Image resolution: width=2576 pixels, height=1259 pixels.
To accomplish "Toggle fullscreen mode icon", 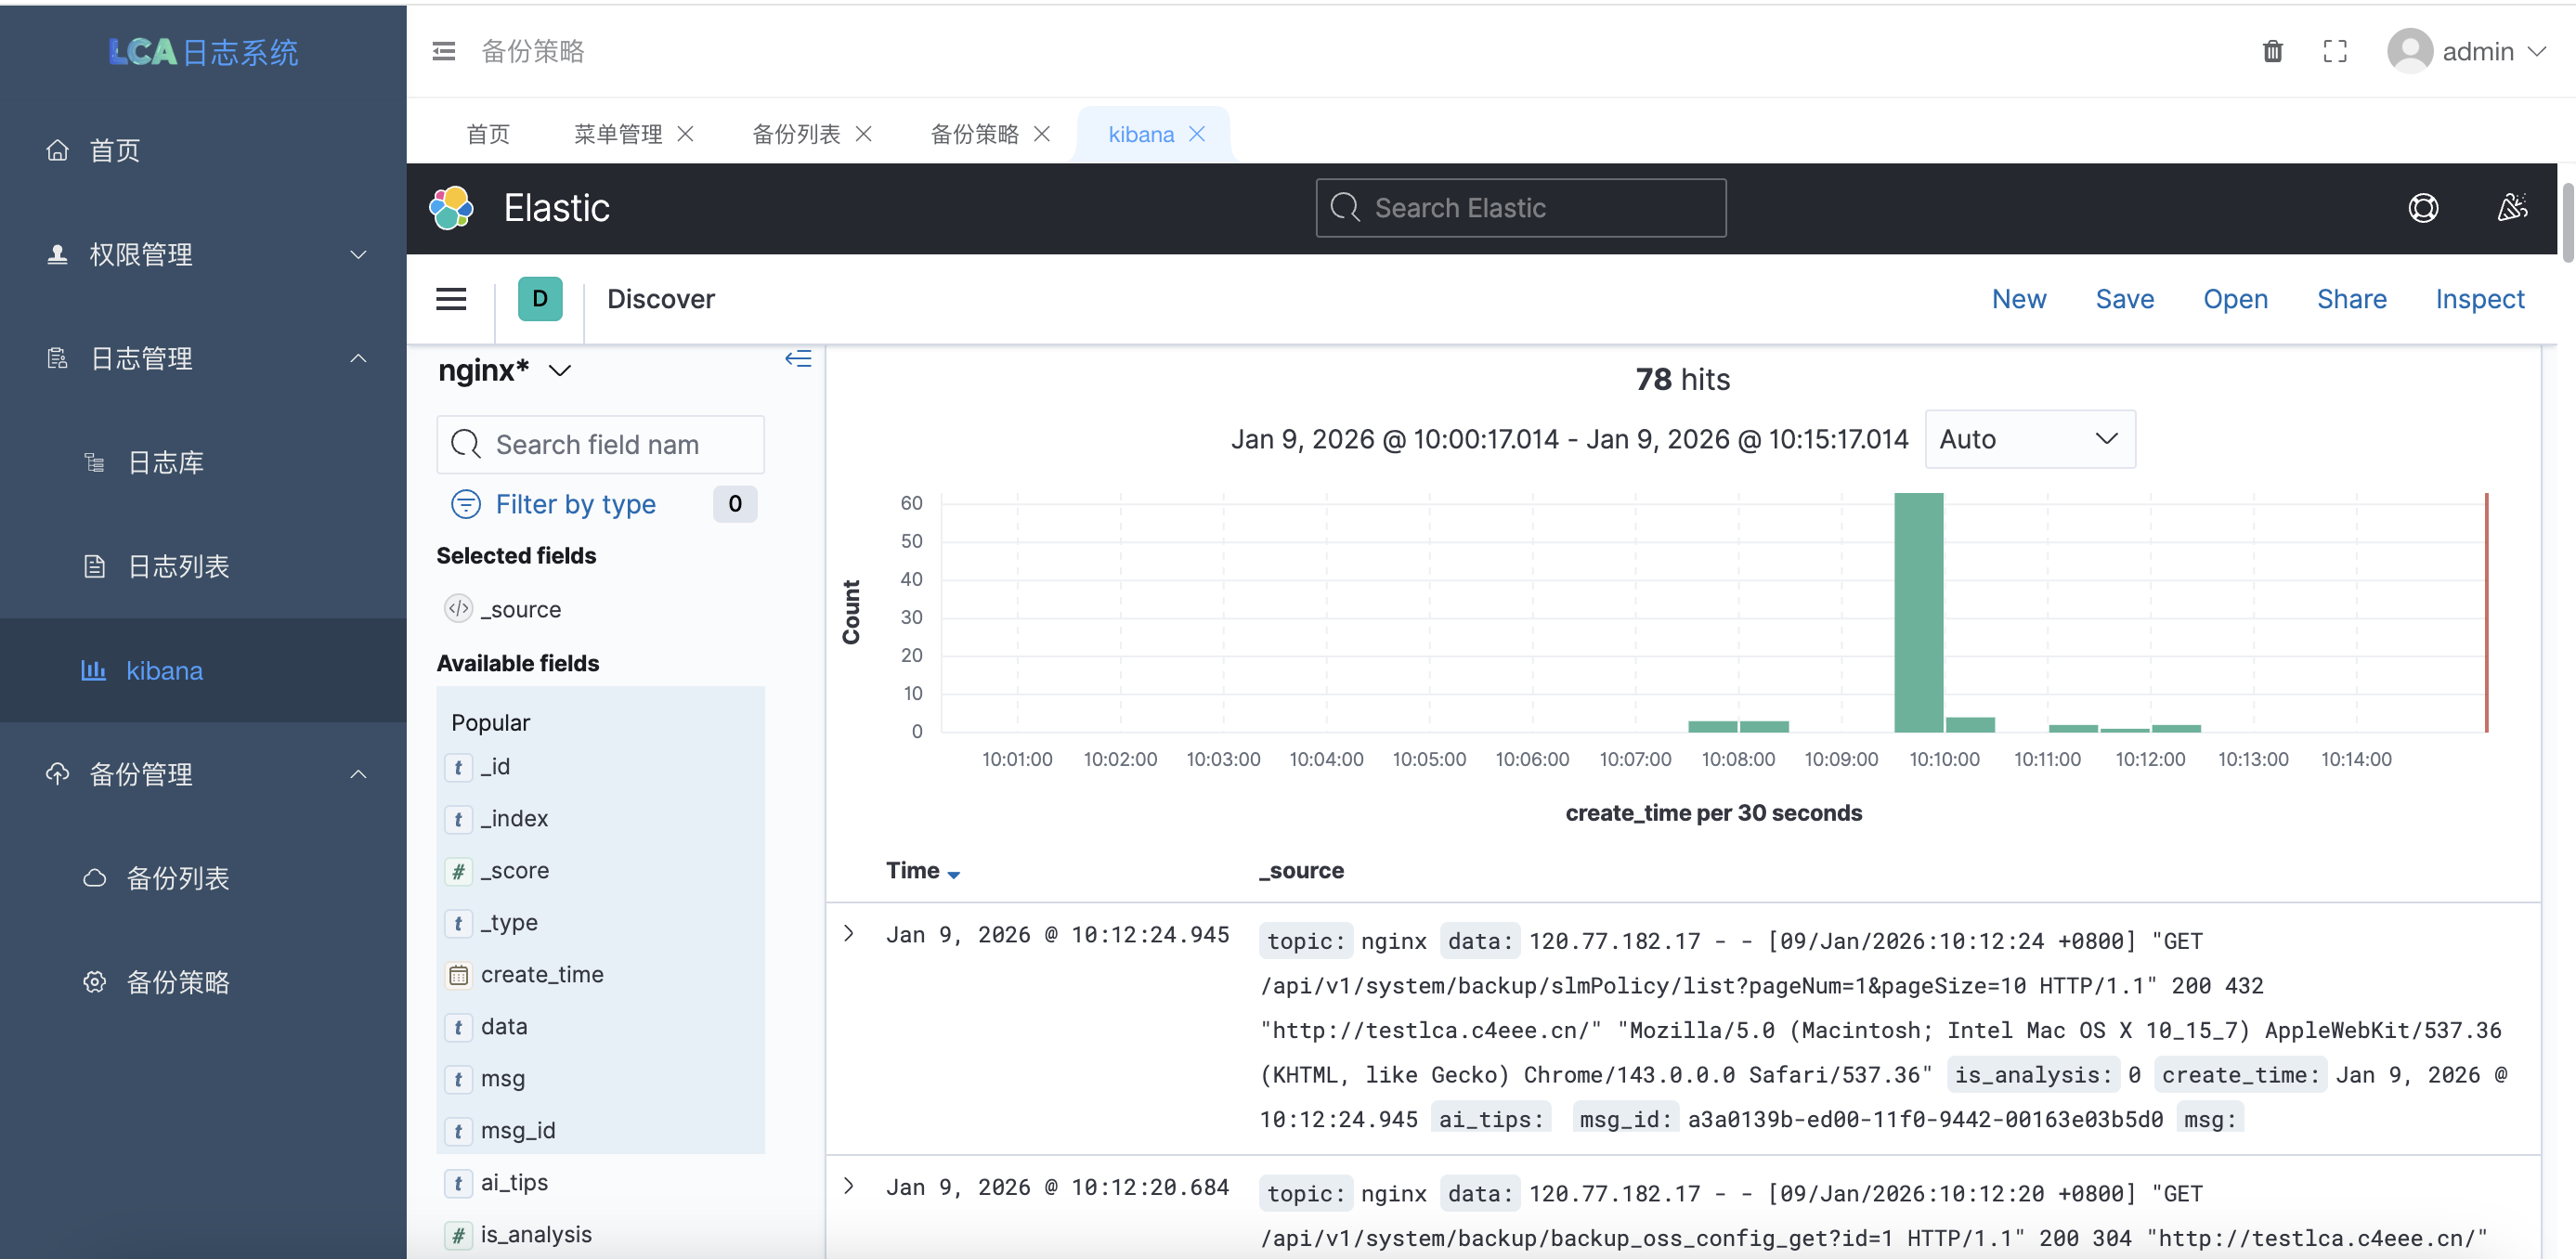I will 2334,51.
